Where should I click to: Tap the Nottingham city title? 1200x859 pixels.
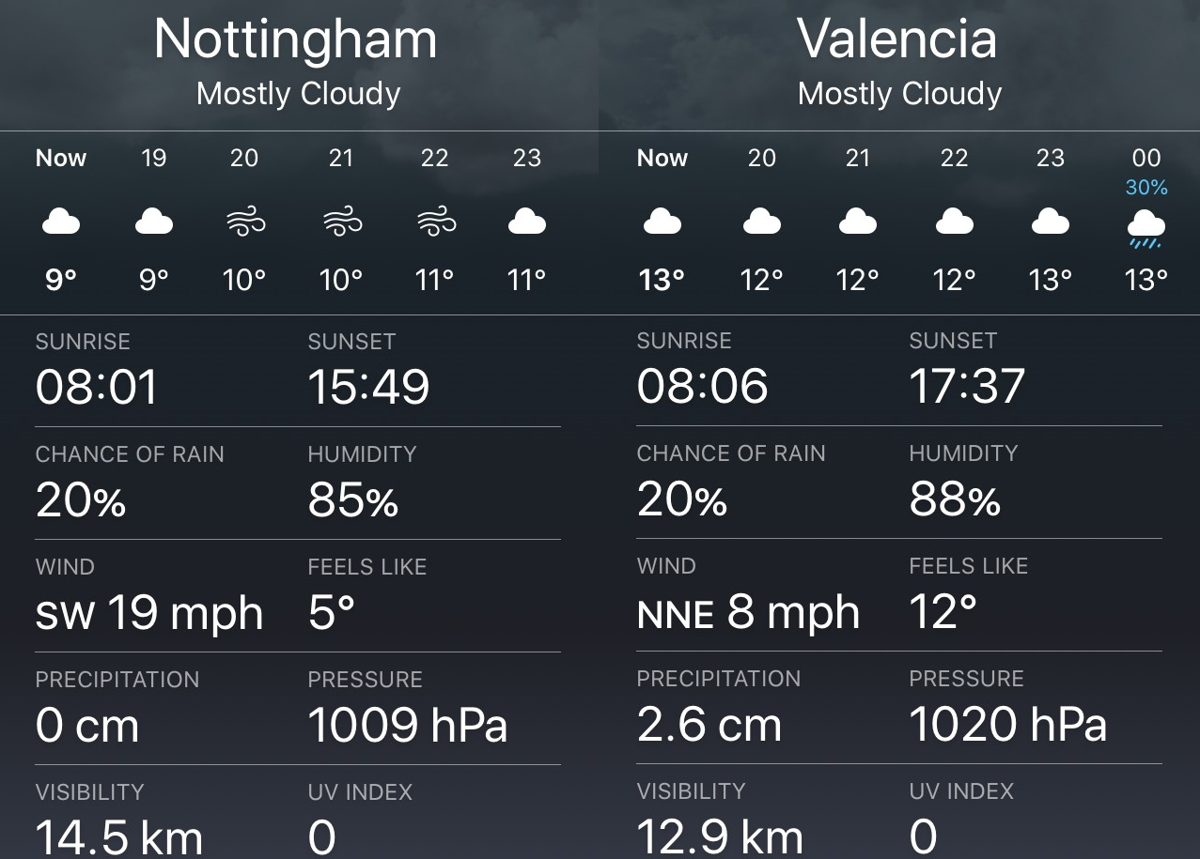click(x=296, y=39)
